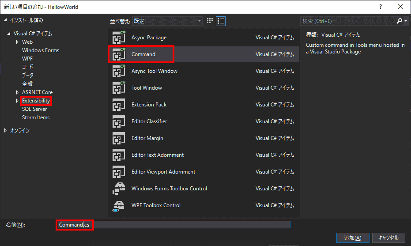Viewport: 411px width, 246px height.
Task: Focus the 名前 file name field
Action: pos(174,225)
